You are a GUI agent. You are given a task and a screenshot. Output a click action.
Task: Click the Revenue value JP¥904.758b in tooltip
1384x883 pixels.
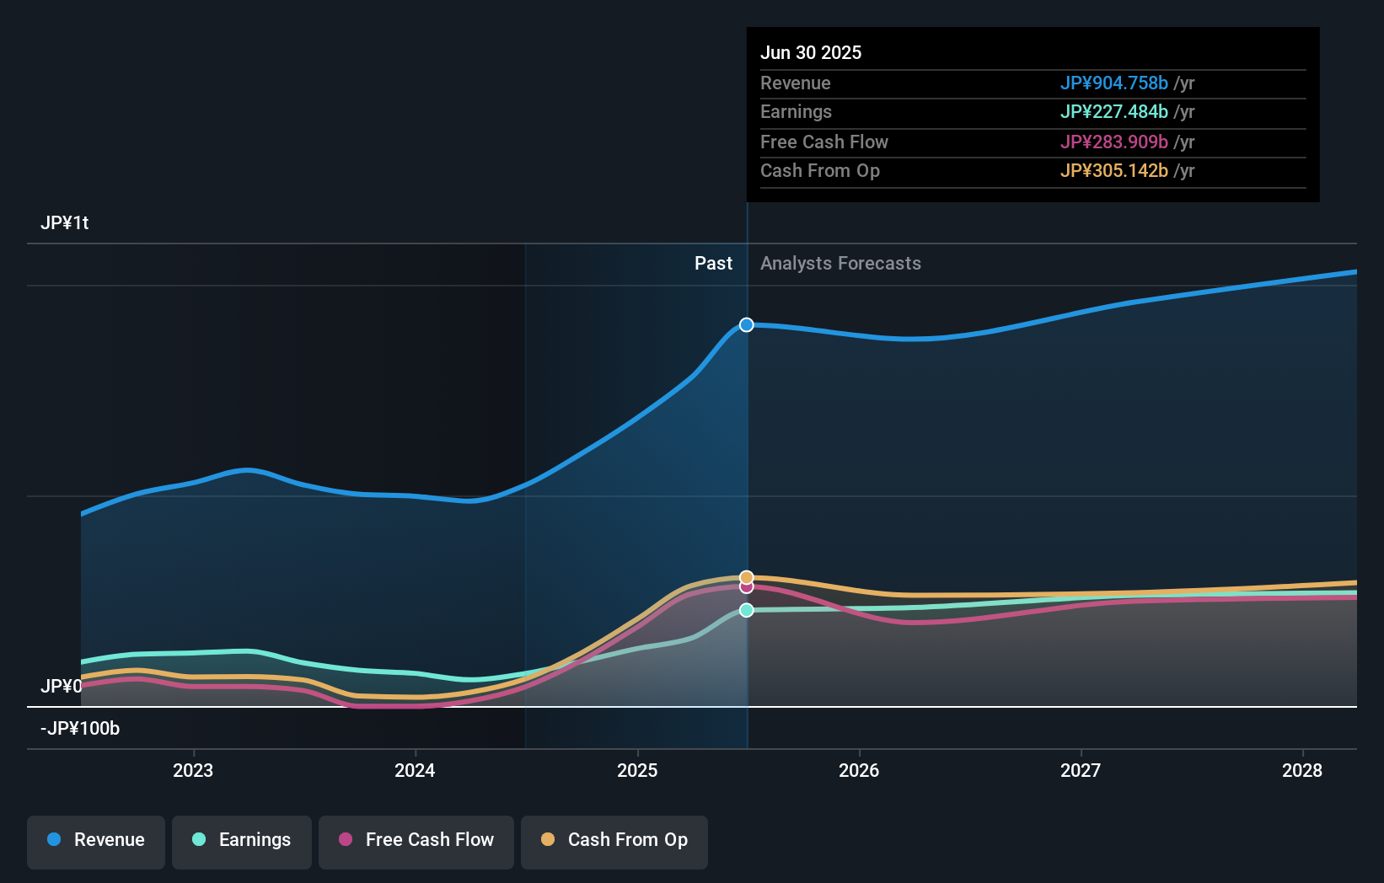coord(1113,83)
